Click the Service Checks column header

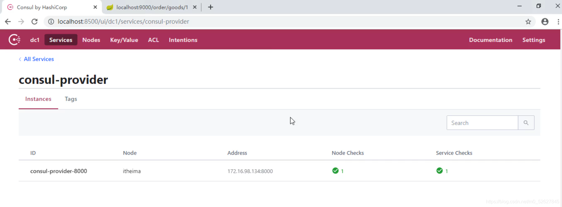pyautogui.click(x=454, y=153)
